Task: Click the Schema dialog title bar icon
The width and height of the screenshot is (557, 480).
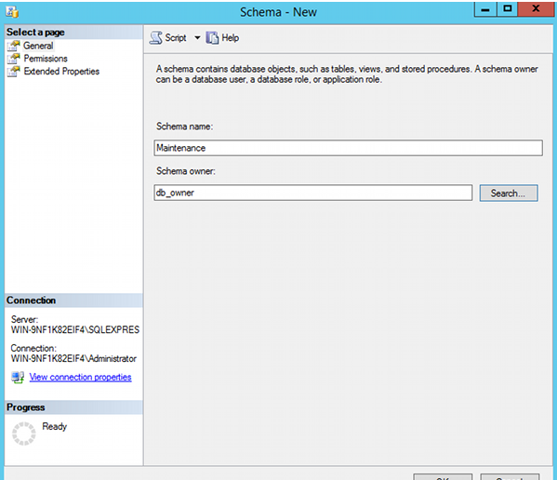Action: 12,12
